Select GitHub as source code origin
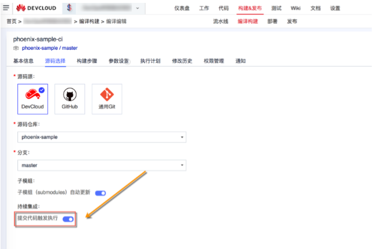This screenshot has width=378, height=249. tap(70, 99)
